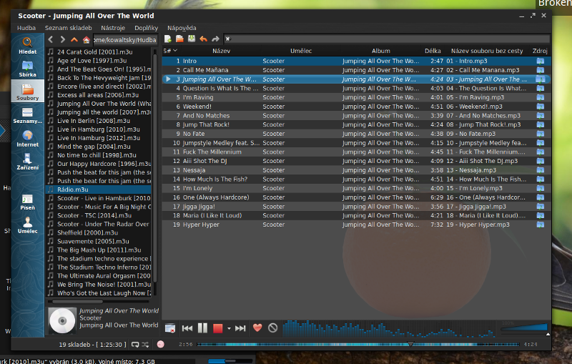This screenshot has height=364, width=572.
Task: Select Sheffield [2000].m3u file
Action: 99,232
